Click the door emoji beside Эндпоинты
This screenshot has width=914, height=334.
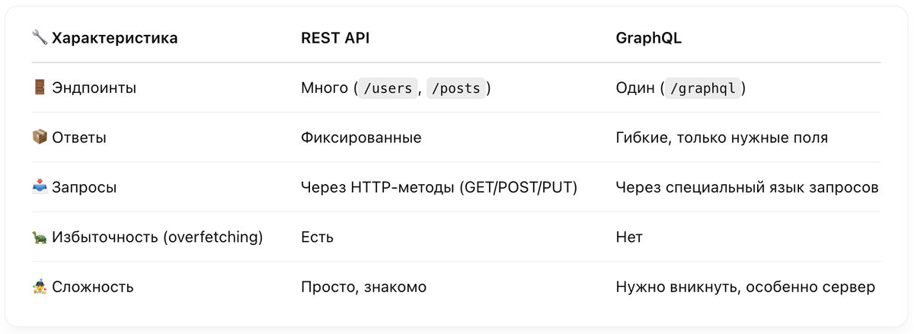click(40, 87)
